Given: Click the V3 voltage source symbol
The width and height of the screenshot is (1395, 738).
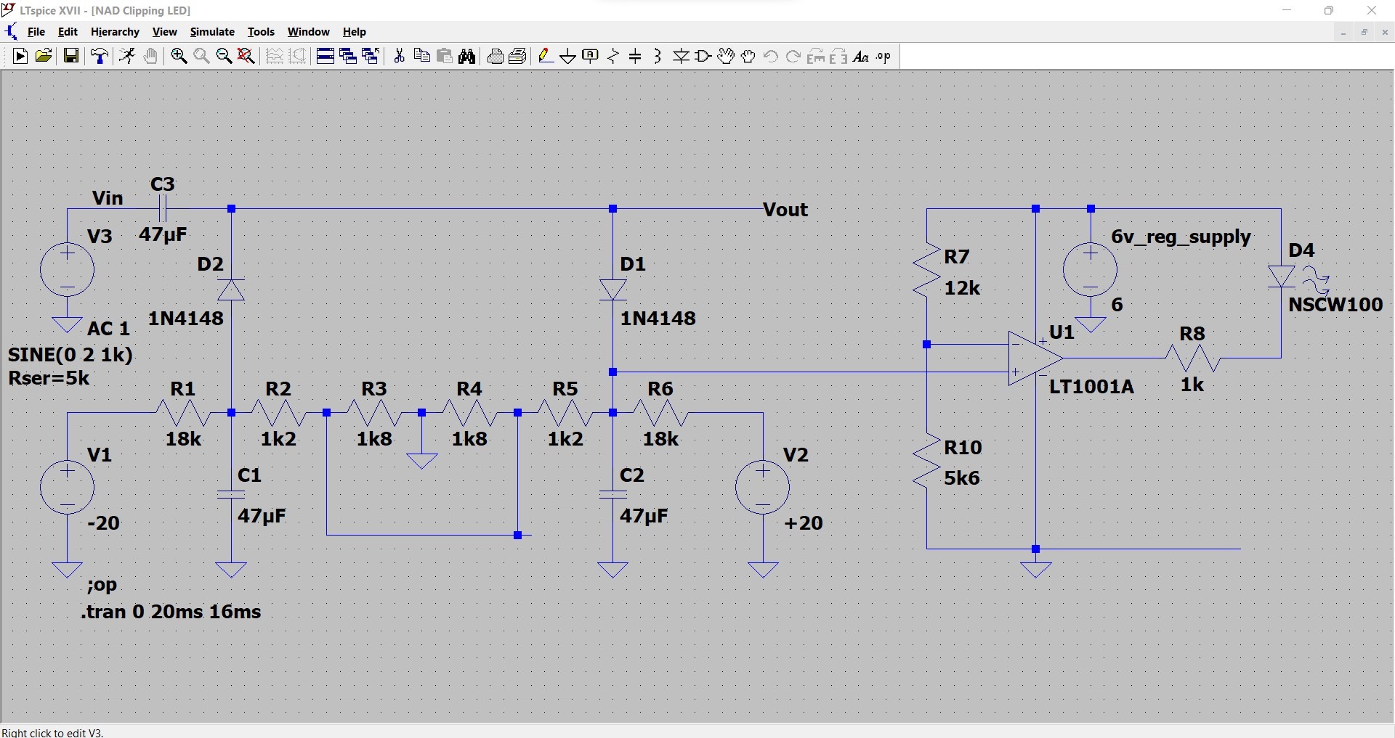Looking at the screenshot, I should pos(67,270).
